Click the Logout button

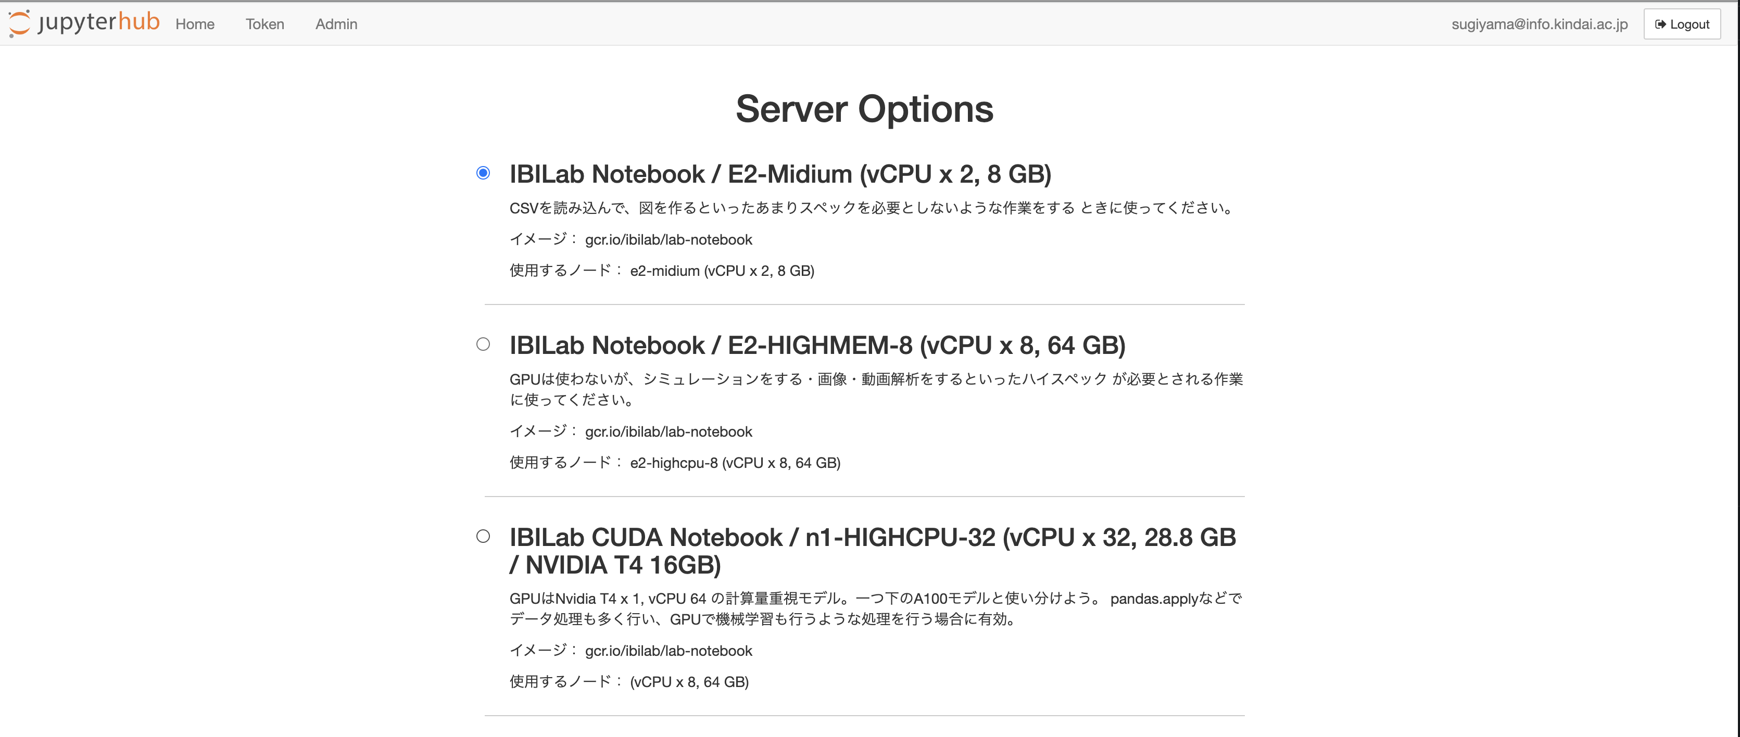[x=1681, y=24]
